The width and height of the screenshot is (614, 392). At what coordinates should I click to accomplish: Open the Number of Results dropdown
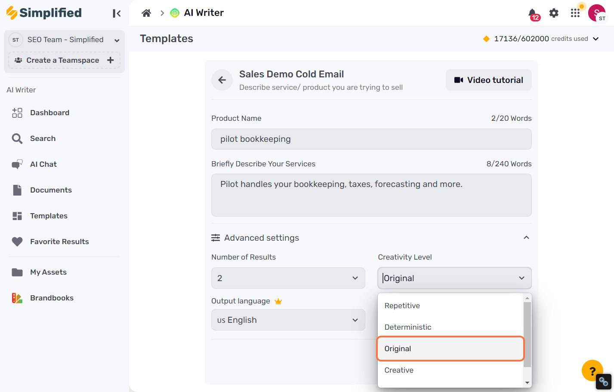click(288, 278)
